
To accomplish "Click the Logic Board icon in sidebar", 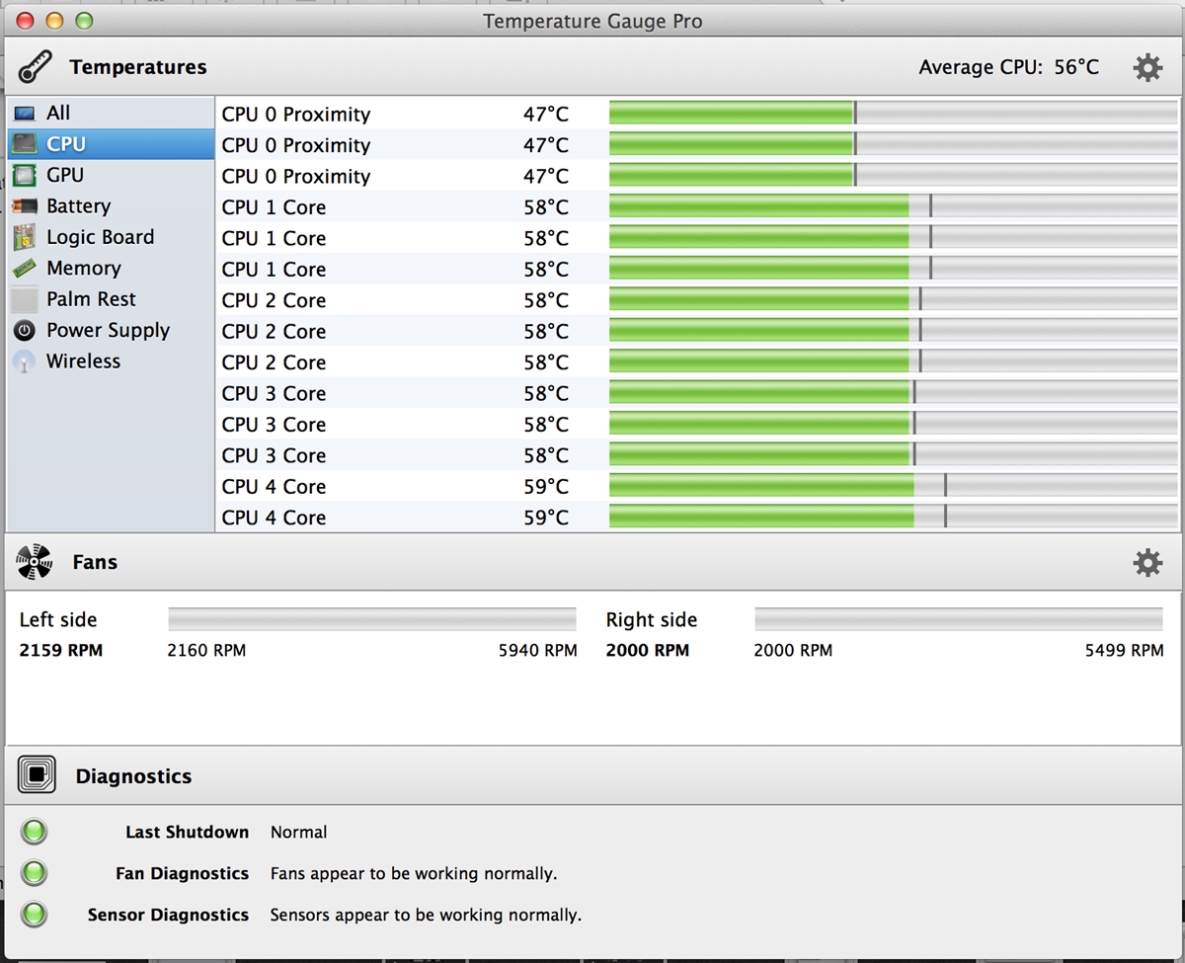I will 25,237.
